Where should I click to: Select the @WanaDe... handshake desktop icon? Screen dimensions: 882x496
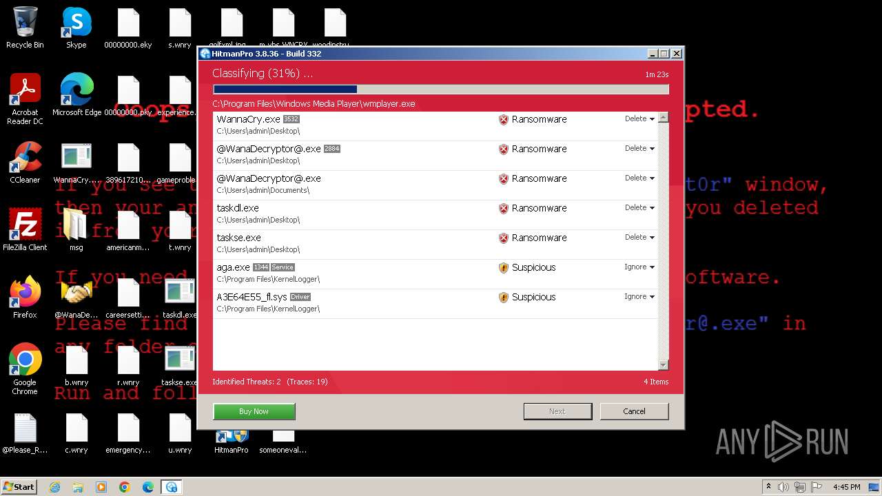pos(76,298)
